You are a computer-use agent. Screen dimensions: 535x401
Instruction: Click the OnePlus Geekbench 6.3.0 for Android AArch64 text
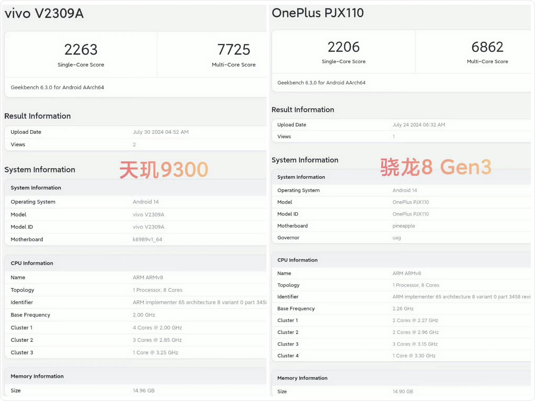tap(321, 83)
